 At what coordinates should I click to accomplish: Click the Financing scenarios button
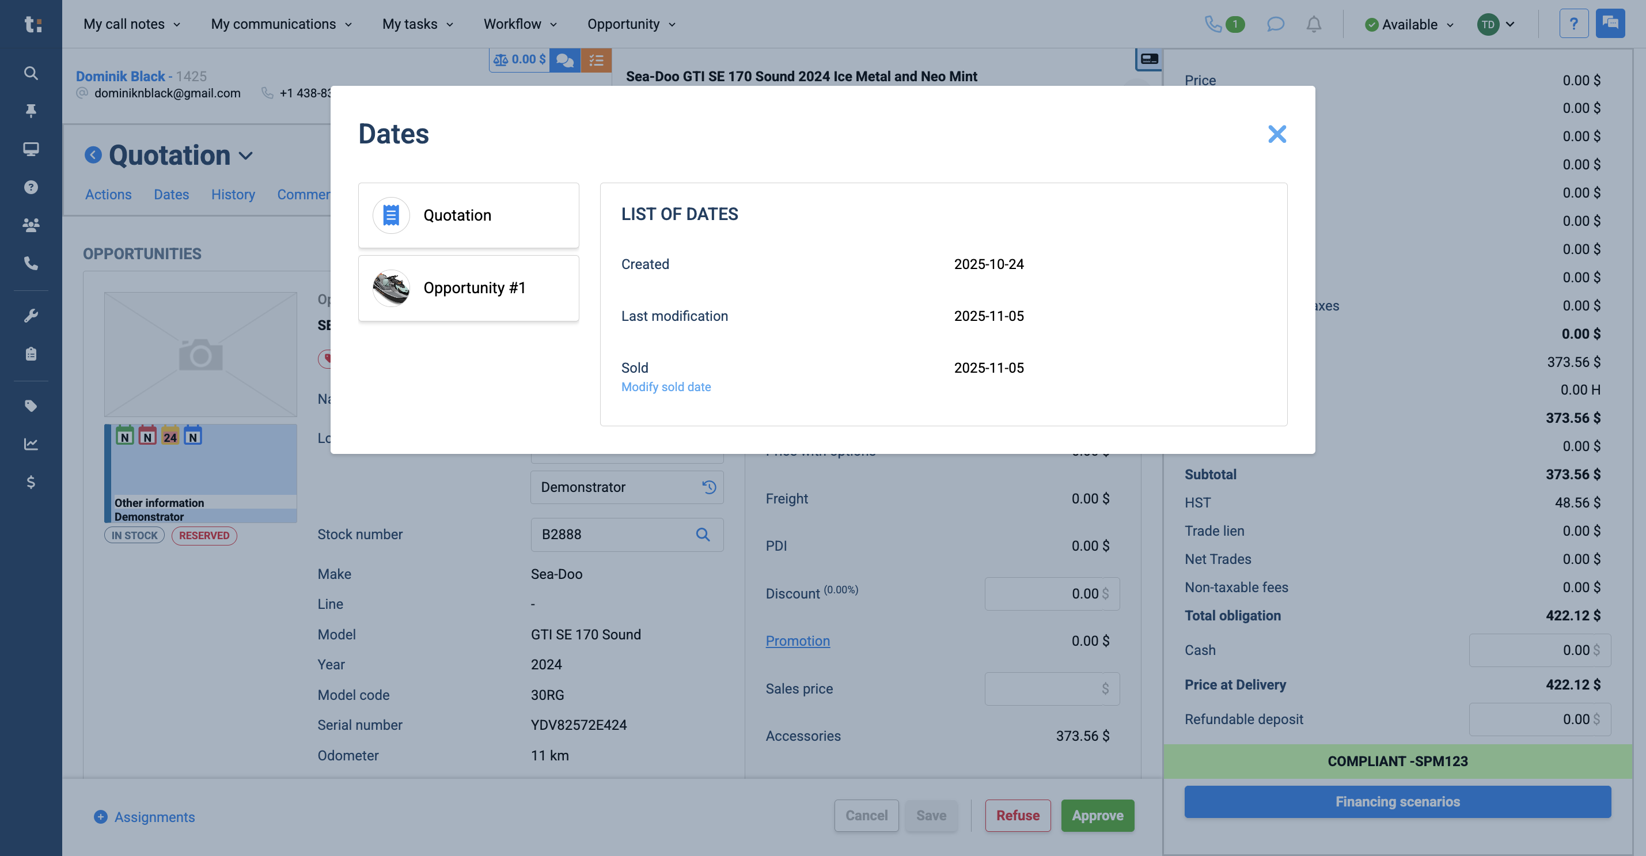point(1397,802)
